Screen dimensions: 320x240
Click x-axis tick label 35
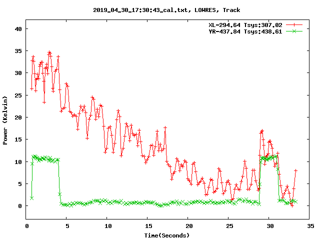(310, 226)
